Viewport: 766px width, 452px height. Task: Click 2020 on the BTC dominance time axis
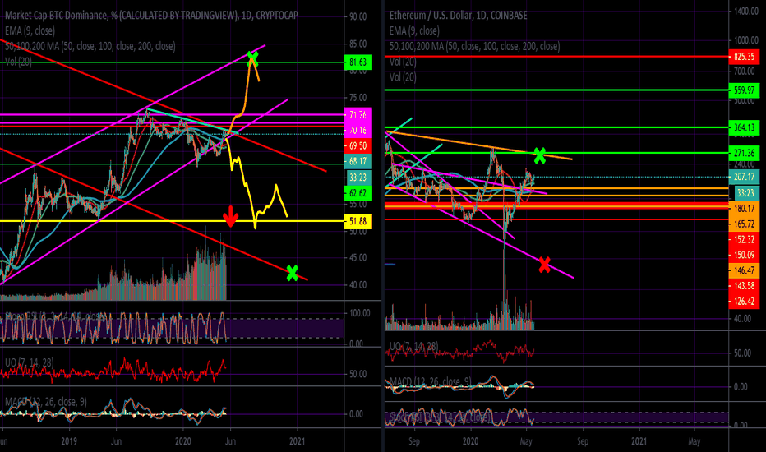[182, 441]
